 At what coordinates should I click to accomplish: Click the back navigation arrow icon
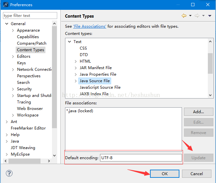tap(184, 16)
